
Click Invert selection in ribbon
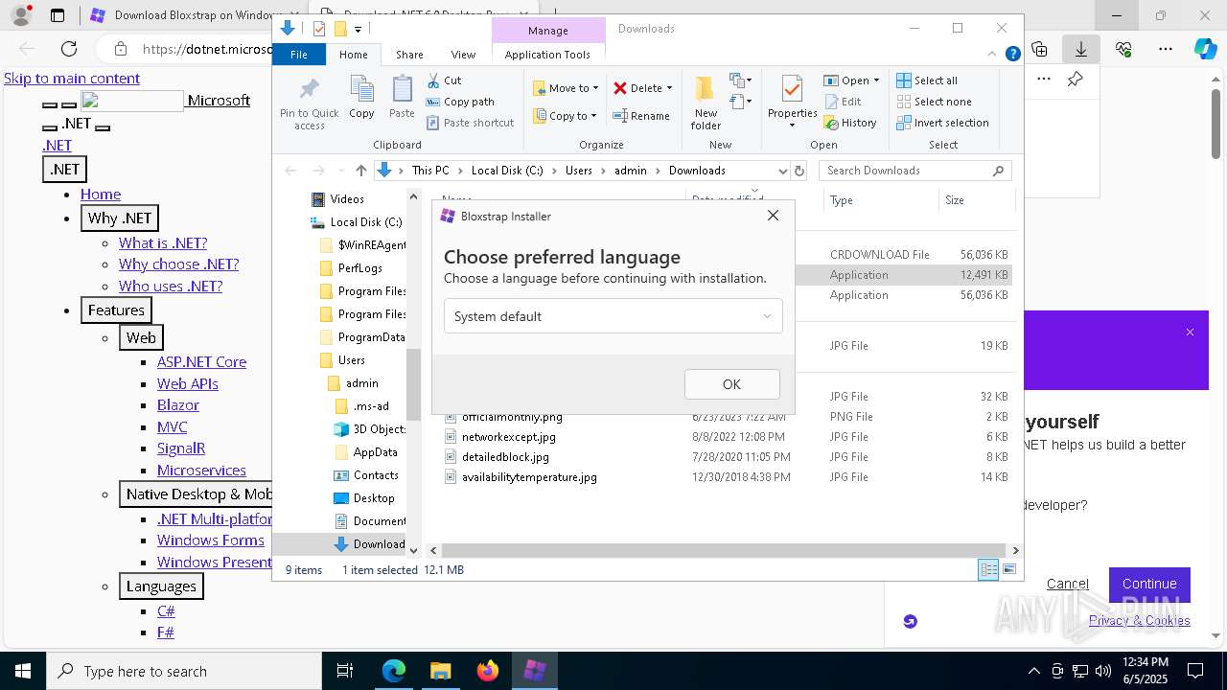[942, 123]
